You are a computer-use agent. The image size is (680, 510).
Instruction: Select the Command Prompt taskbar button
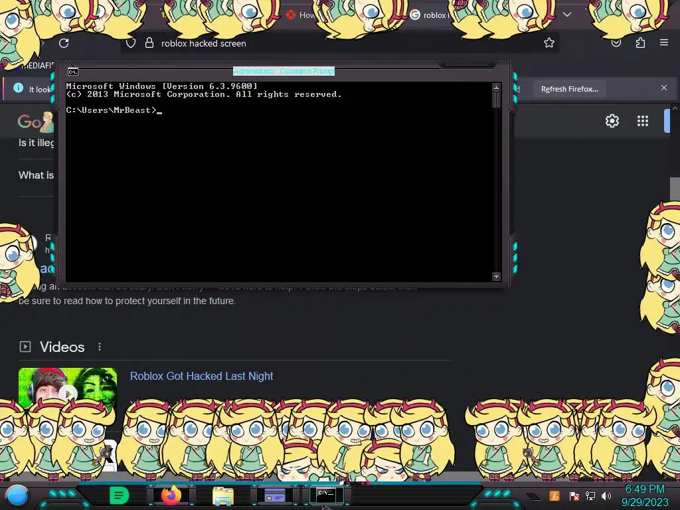pos(326,495)
